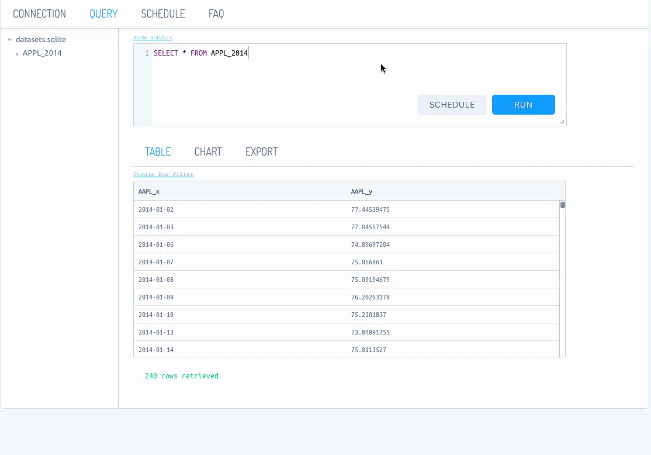
Task: Select datasets.sqlite in the sidebar
Action: click(x=41, y=39)
